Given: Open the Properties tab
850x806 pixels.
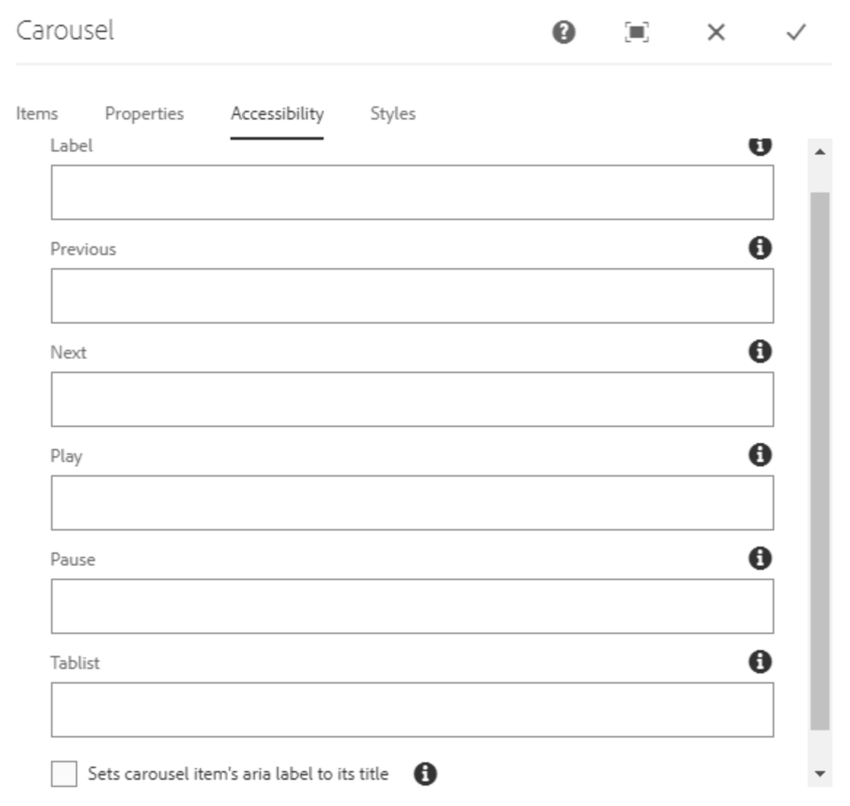Looking at the screenshot, I should pos(144,114).
